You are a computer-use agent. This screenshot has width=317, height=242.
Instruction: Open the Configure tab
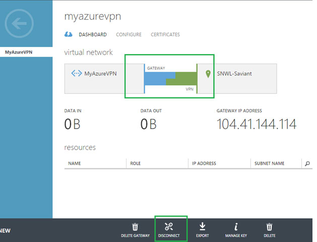click(129, 35)
